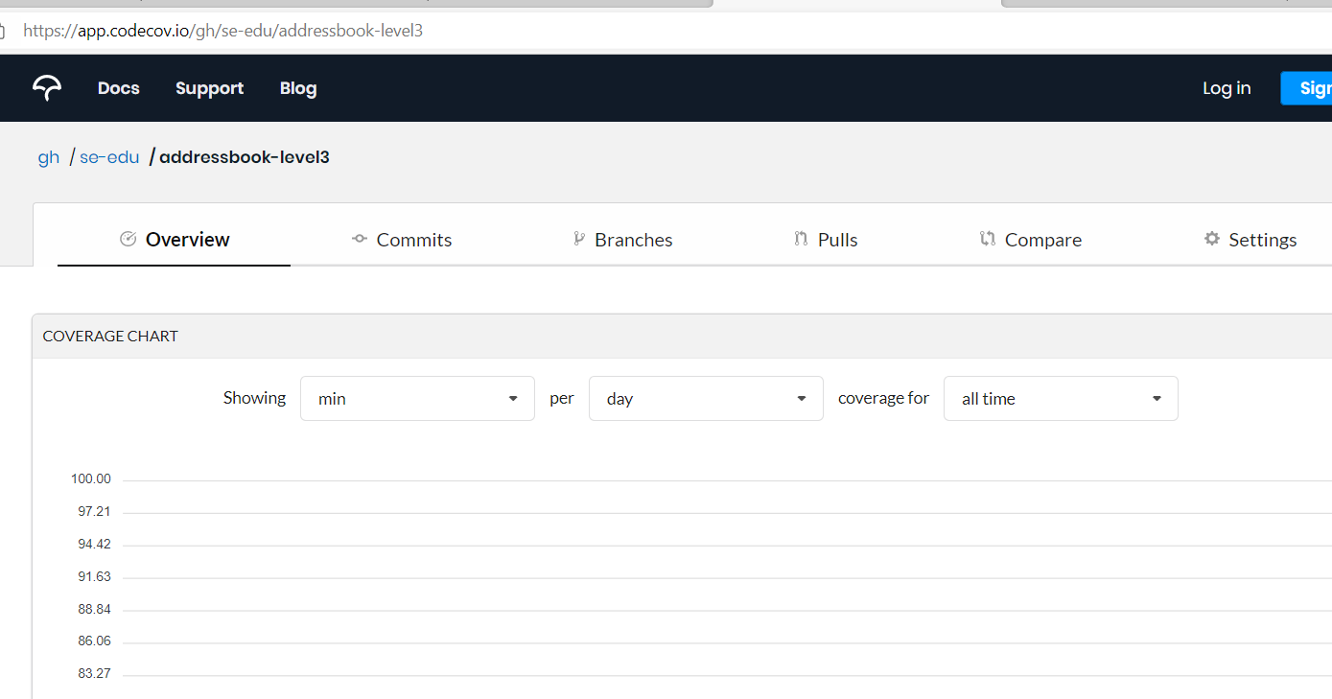1332x699 pixels.
Task: Click the COVERAGE CHART header
Action: (x=110, y=336)
